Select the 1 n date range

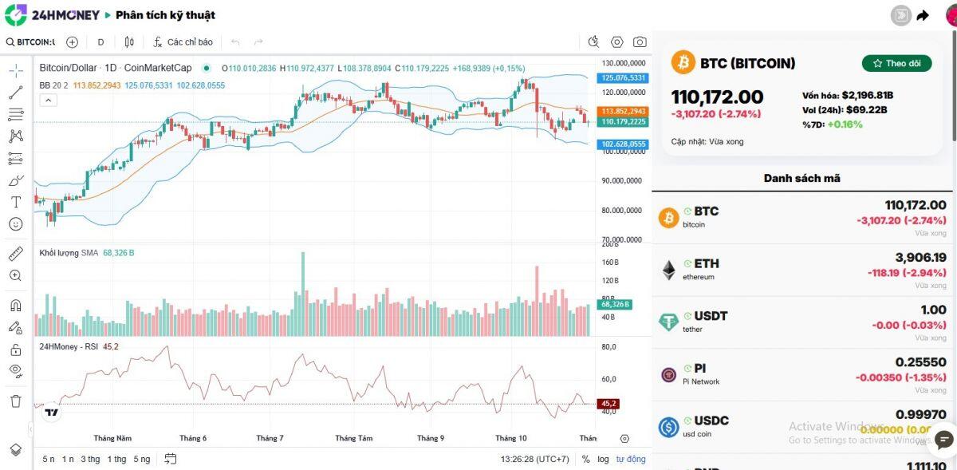[x=68, y=459]
